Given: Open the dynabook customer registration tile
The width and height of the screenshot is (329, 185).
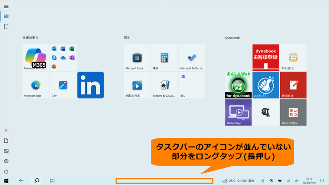Looking at the screenshot, I should (266, 58).
